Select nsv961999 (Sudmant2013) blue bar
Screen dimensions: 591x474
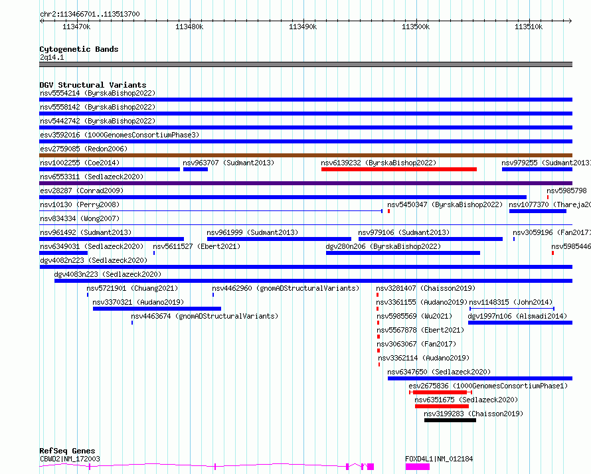pos(279,239)
